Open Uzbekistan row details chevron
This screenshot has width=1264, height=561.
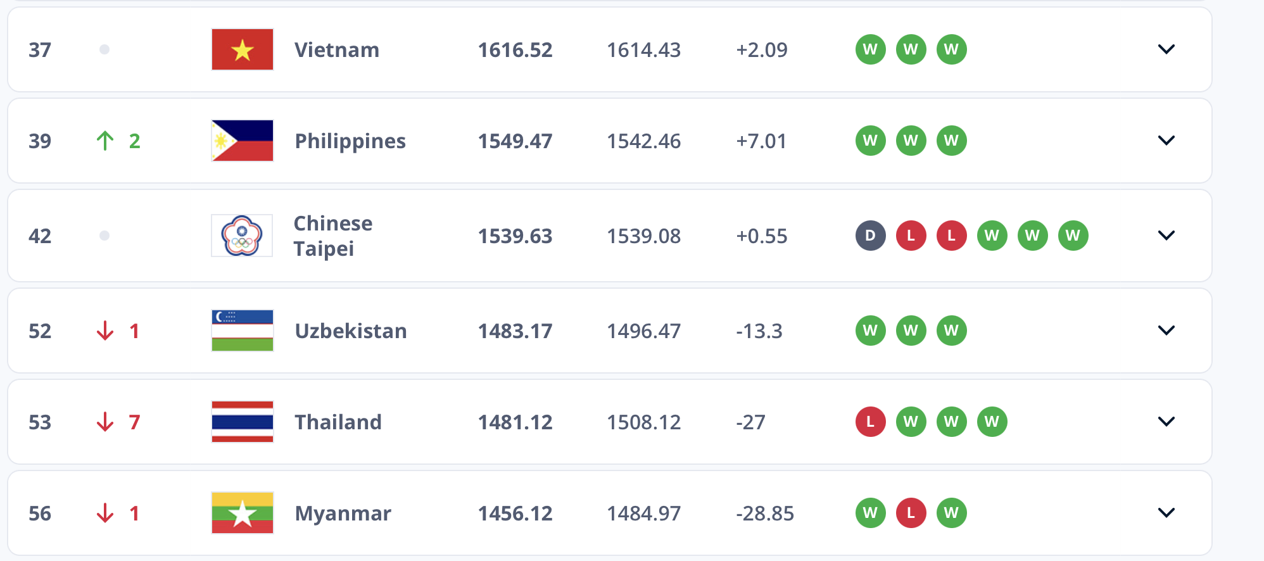[x=1166, y=331]
